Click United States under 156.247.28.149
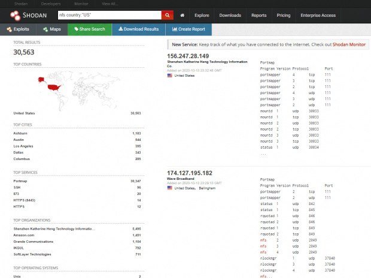The width and height of the screenshot is (371, 280). (x=184, y=76)
